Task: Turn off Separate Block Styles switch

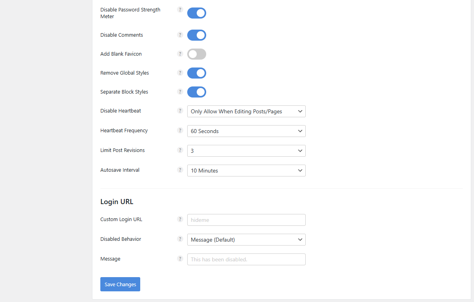Action: click(197, 92)
